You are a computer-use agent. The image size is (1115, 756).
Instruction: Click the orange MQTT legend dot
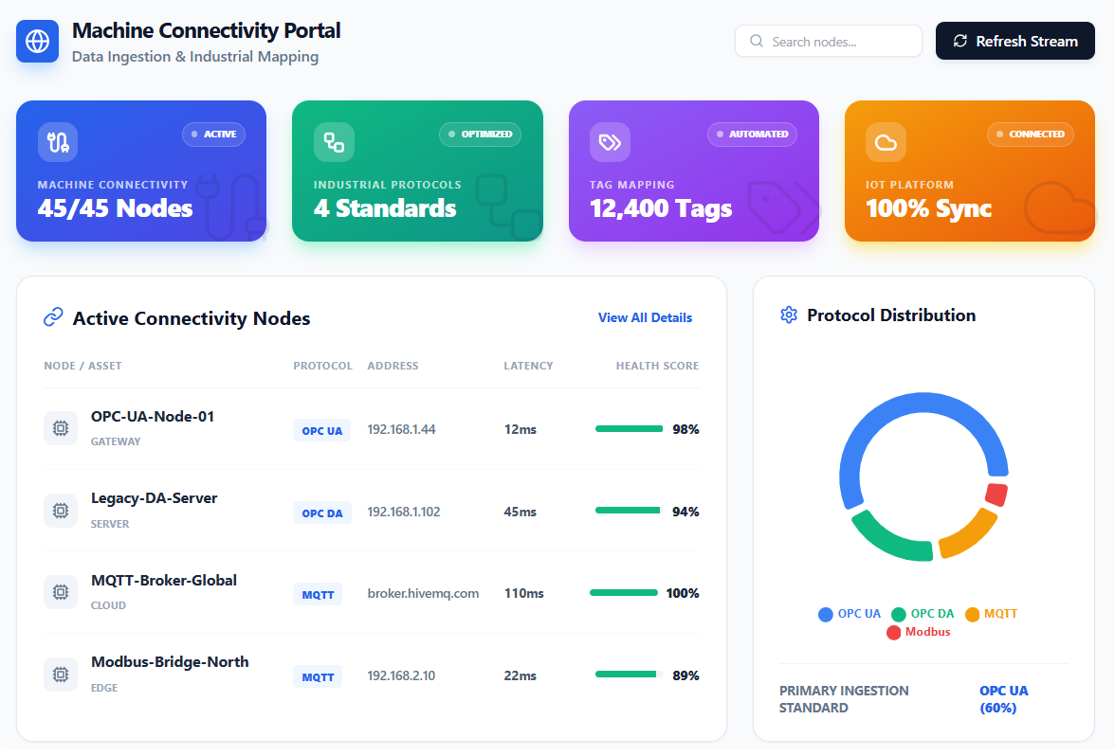tap(972, 615)
